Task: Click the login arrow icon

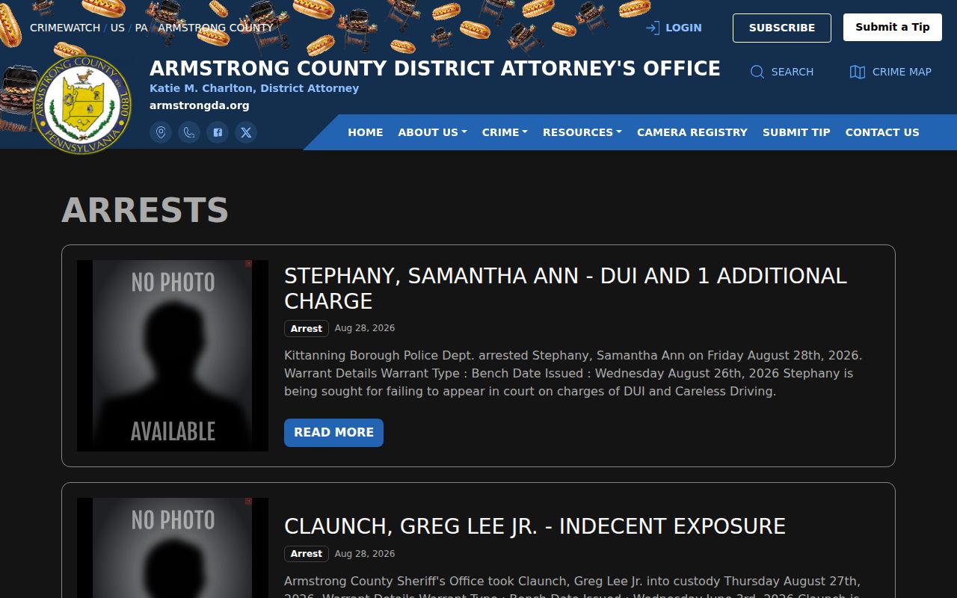Action: 652,28
